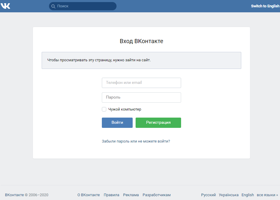
Task: Click the green Регистрация button
Action: (x=158, y=123)
